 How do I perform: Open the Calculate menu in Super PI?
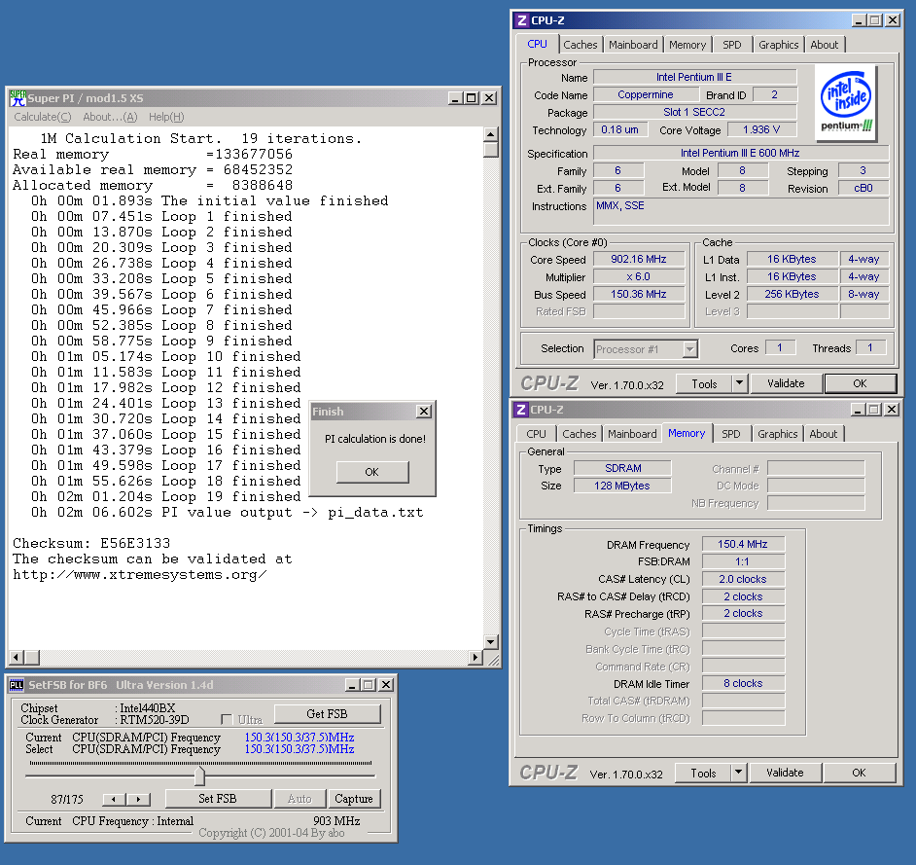click(x=42, y=117)
